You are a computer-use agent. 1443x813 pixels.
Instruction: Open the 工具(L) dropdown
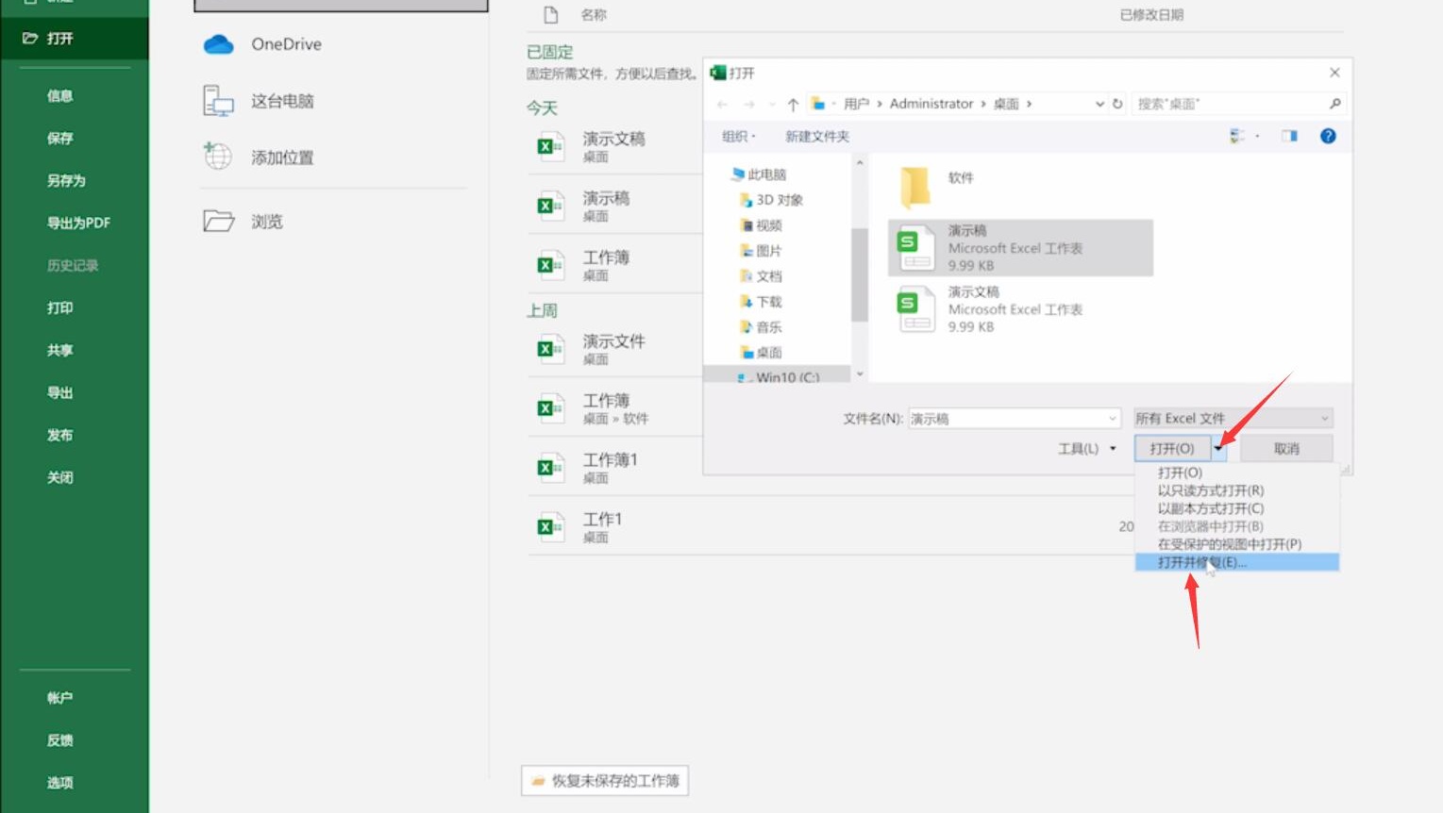pyautogui.click(x=1087, y=448)
